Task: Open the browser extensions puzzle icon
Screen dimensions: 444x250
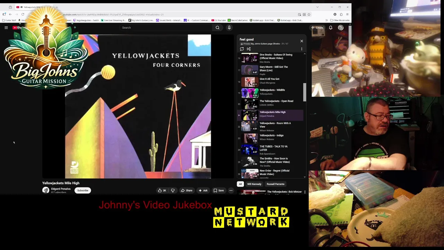Action: pos(341,14)
